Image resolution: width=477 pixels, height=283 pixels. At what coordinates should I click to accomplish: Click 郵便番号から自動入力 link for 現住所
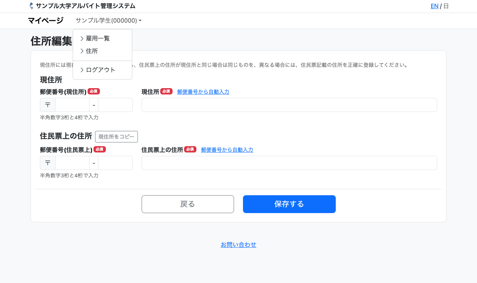click(x=203, y=92)
